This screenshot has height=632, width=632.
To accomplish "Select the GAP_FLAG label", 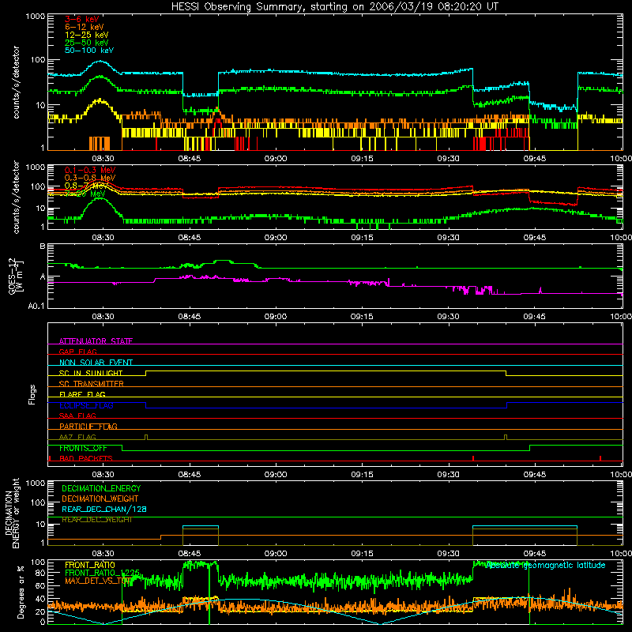I will point(77,352).
